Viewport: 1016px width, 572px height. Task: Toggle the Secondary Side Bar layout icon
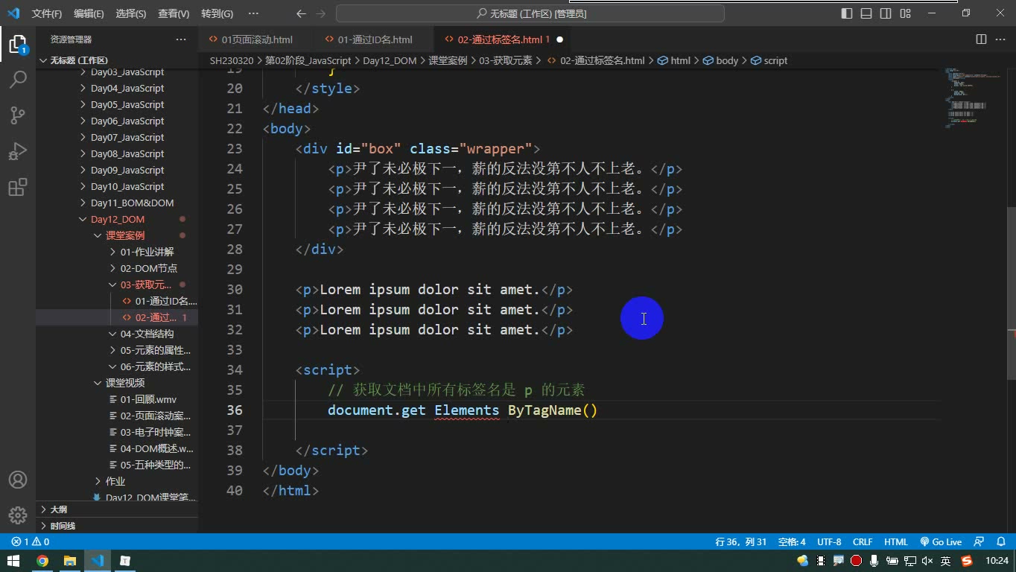click(886, 13)
